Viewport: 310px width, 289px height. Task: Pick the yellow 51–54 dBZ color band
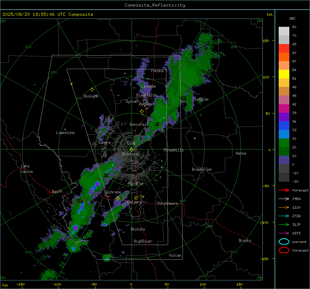[284, 74]
